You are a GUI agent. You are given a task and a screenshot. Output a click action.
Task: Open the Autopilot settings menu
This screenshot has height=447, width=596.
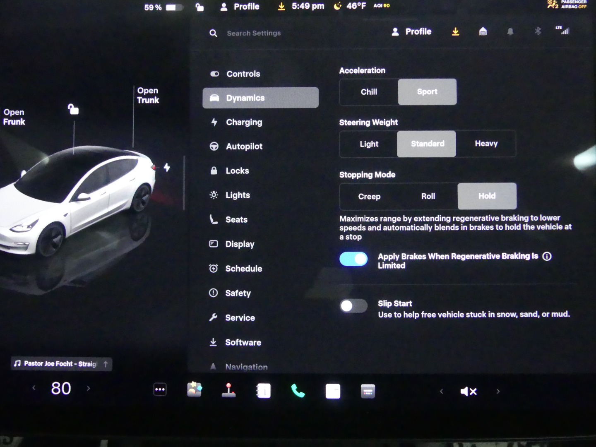click(x=244, y=147)
